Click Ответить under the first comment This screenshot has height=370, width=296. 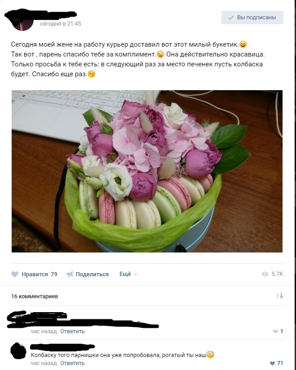tap(73, 331)
